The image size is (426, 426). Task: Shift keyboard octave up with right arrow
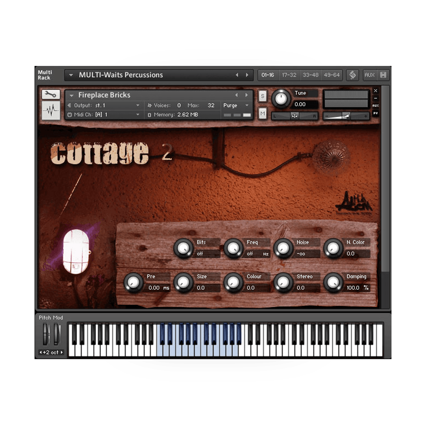[x=61, y=352]
